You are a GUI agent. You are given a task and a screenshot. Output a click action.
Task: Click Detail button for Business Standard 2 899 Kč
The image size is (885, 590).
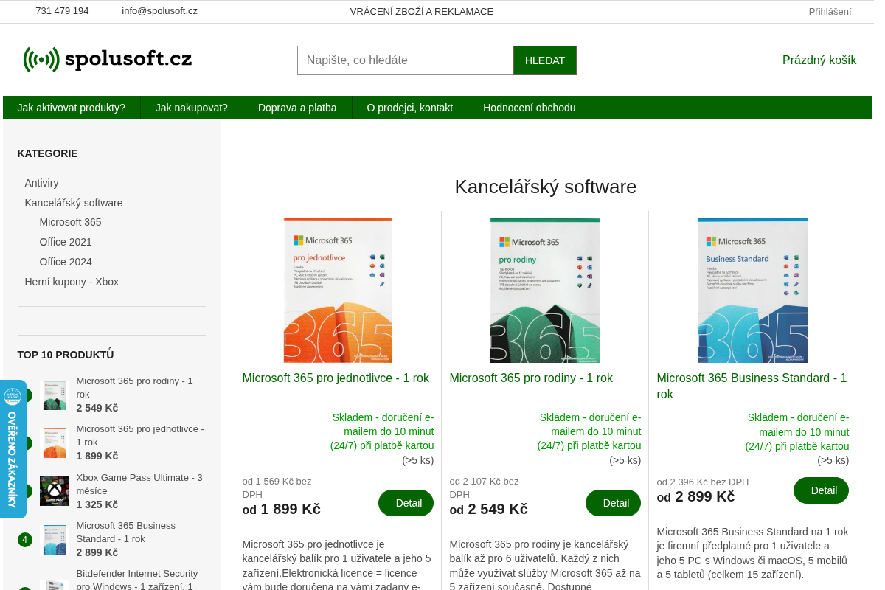click(821, 490)
